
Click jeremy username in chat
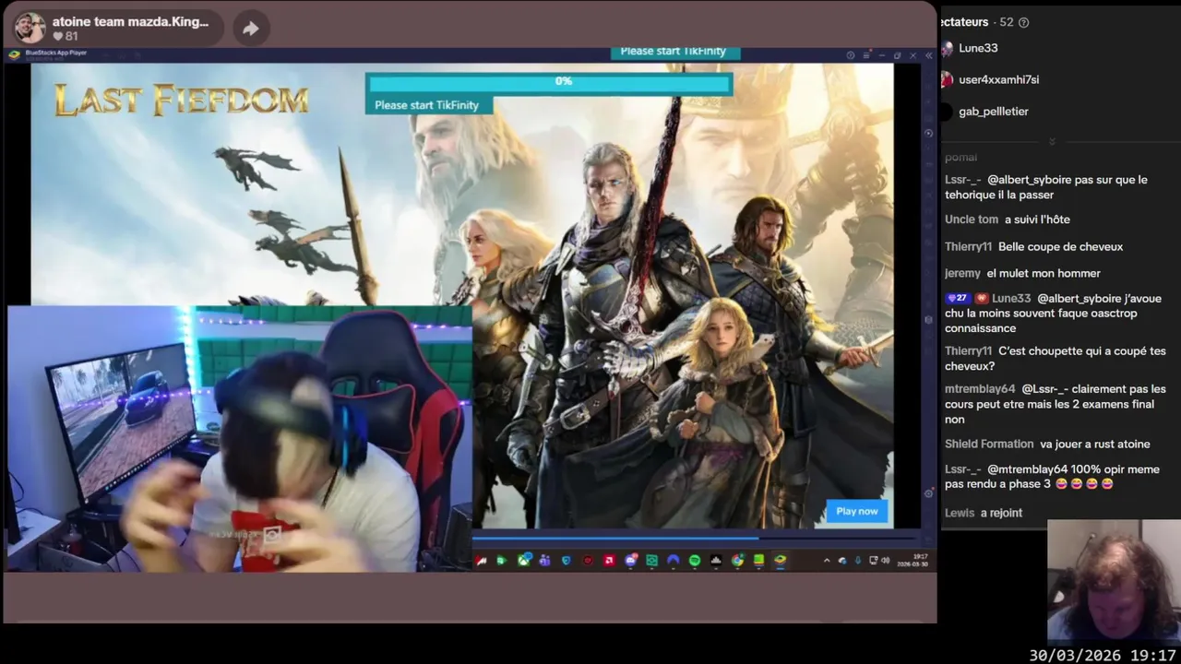tap(962, 274)
